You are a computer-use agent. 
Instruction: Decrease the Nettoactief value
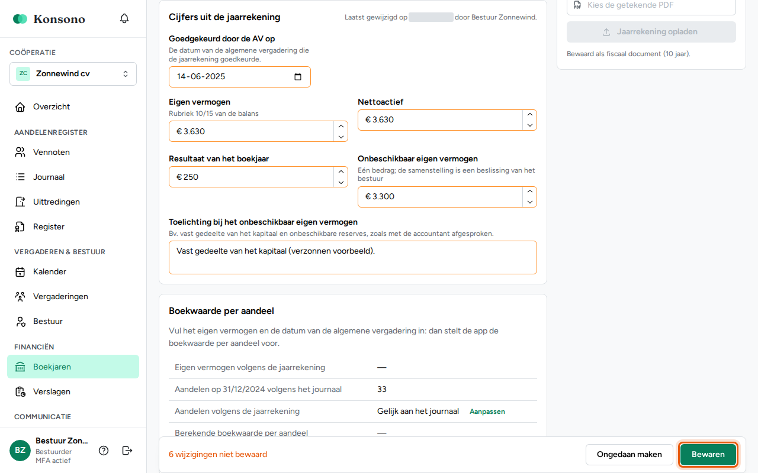[529, 125]
